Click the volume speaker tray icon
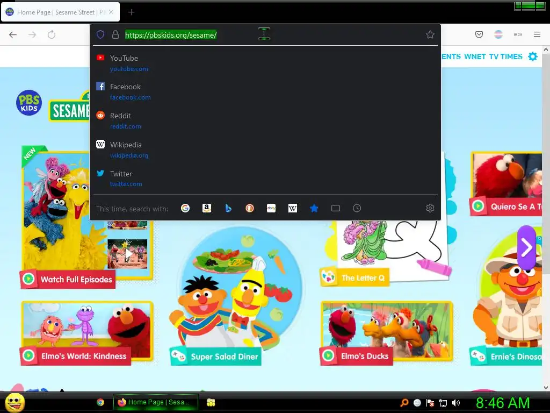Viewport: 550px width, 413px height. (x=455, y=403)
